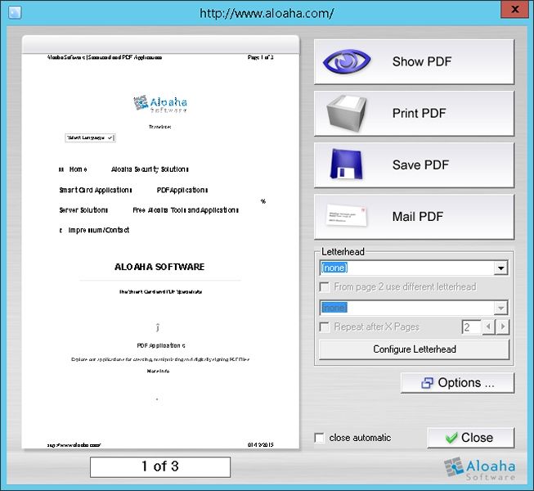Click the 1 of 3 page indicator
The width and height of the screenshot is (534, 491).
click(x=160, y=466)
